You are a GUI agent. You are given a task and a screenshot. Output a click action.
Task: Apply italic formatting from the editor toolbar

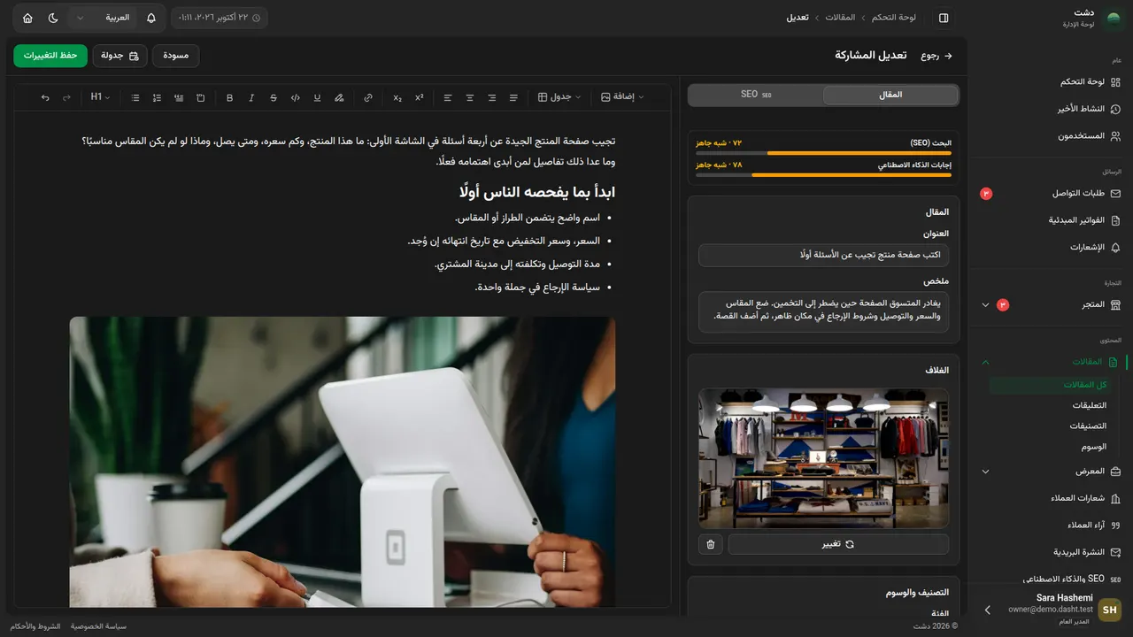pyautogui.click(x=251, y=97)
